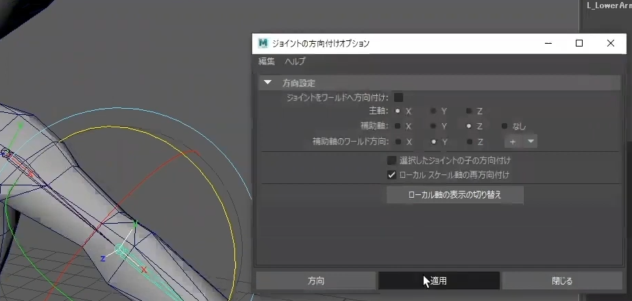632x301 pixels.
Task: Click the 閉じる button
Action: click(x=562, y=280)
